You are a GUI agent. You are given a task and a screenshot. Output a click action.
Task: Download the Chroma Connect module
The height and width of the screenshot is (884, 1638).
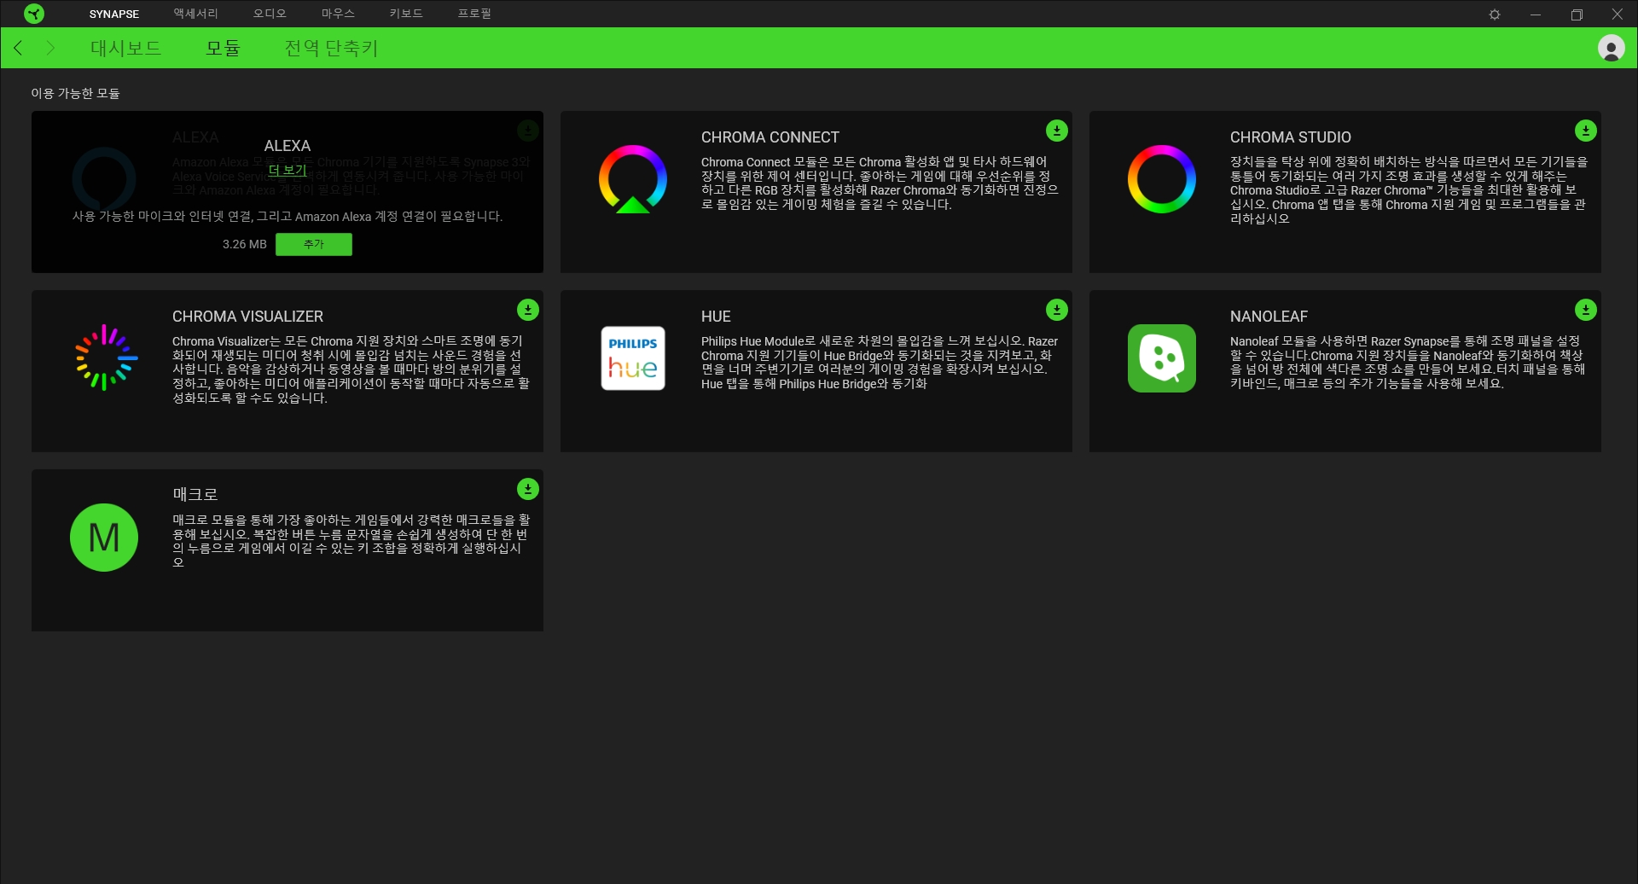pos(1057,131)
